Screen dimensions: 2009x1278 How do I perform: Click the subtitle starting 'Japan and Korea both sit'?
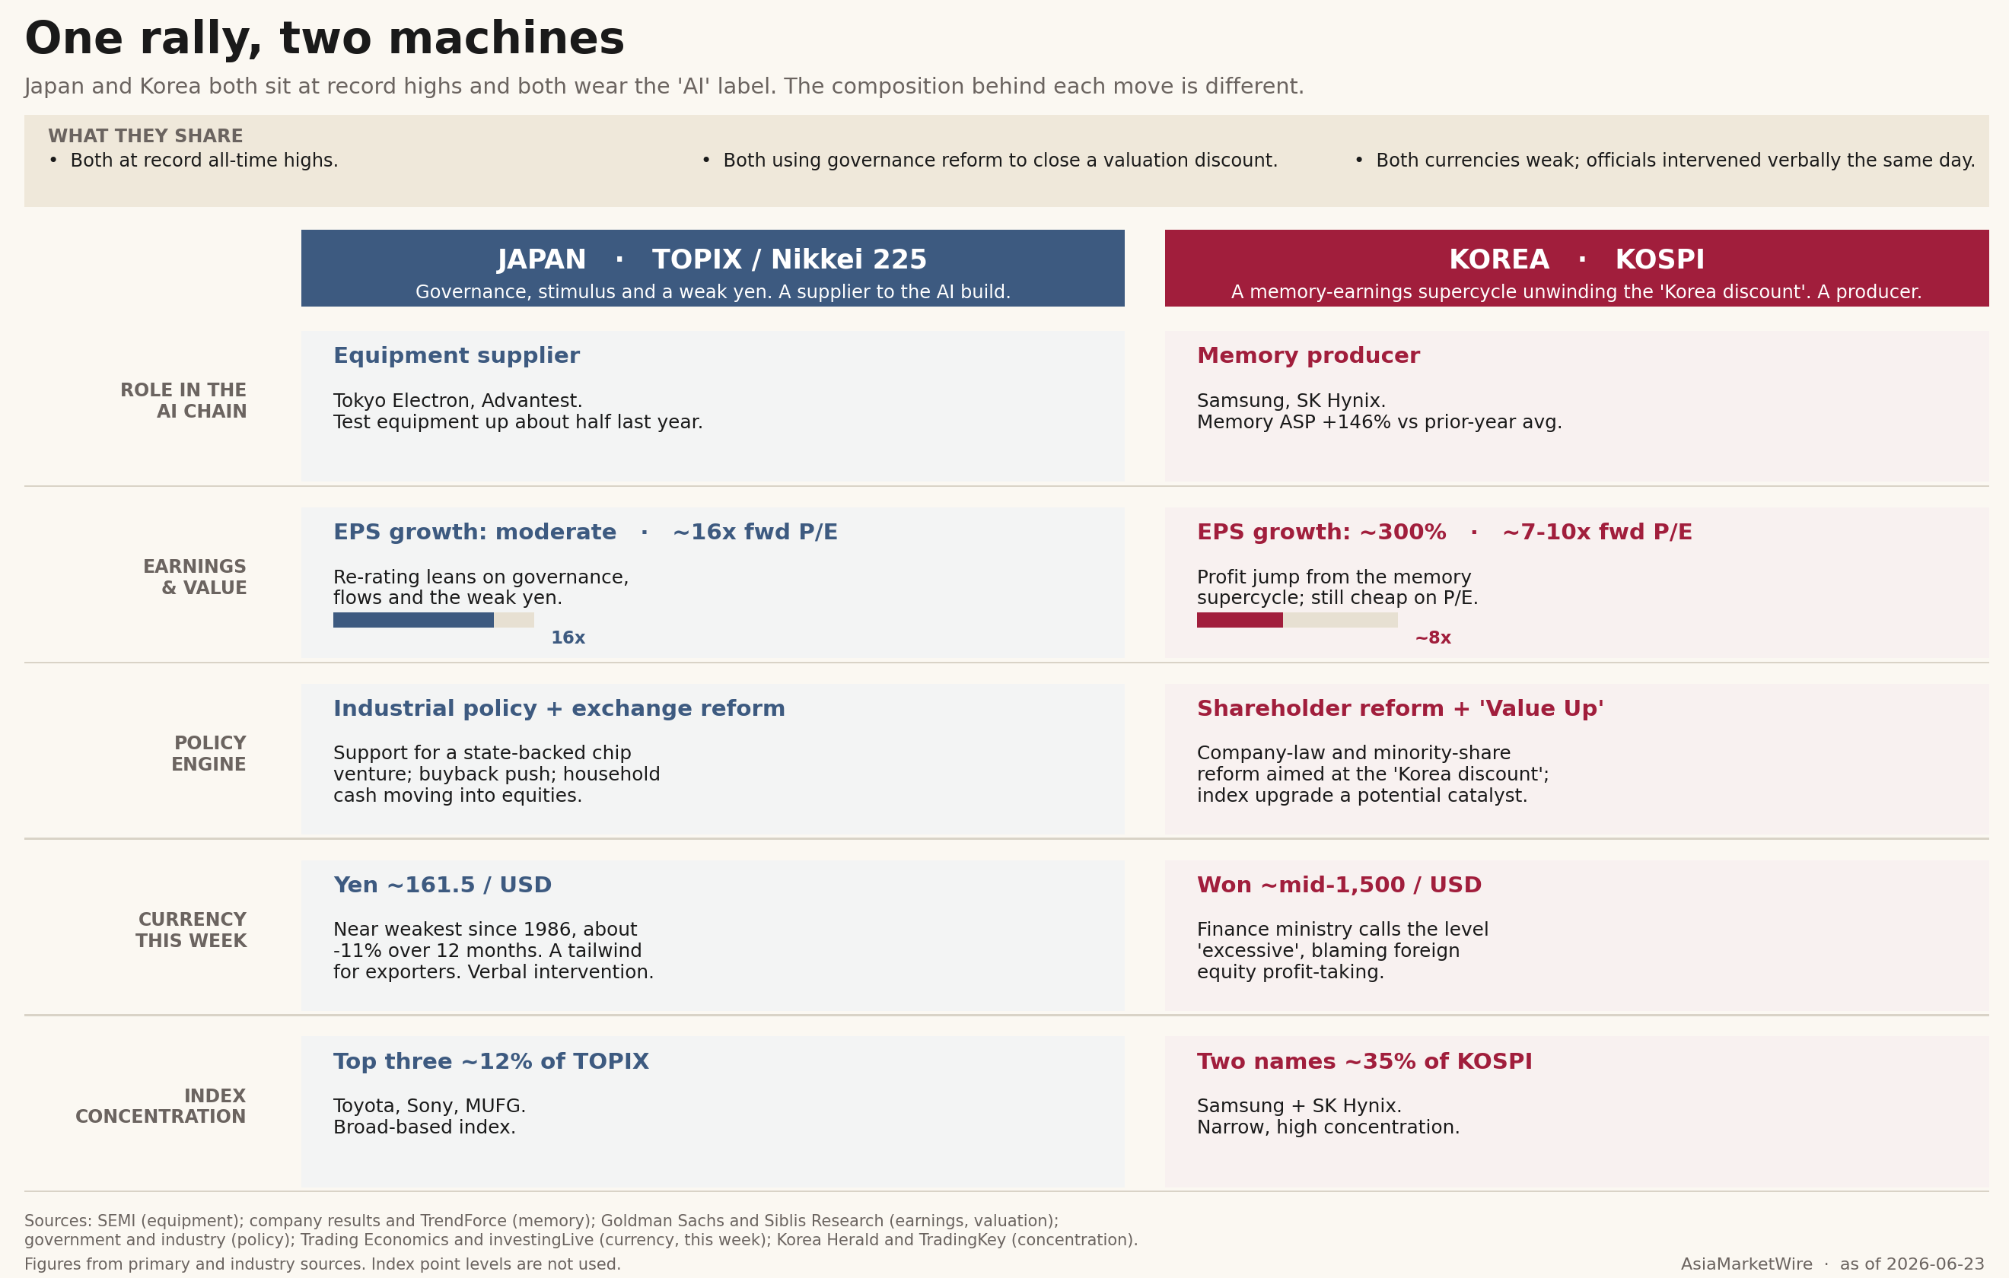[x=664, y=87]
